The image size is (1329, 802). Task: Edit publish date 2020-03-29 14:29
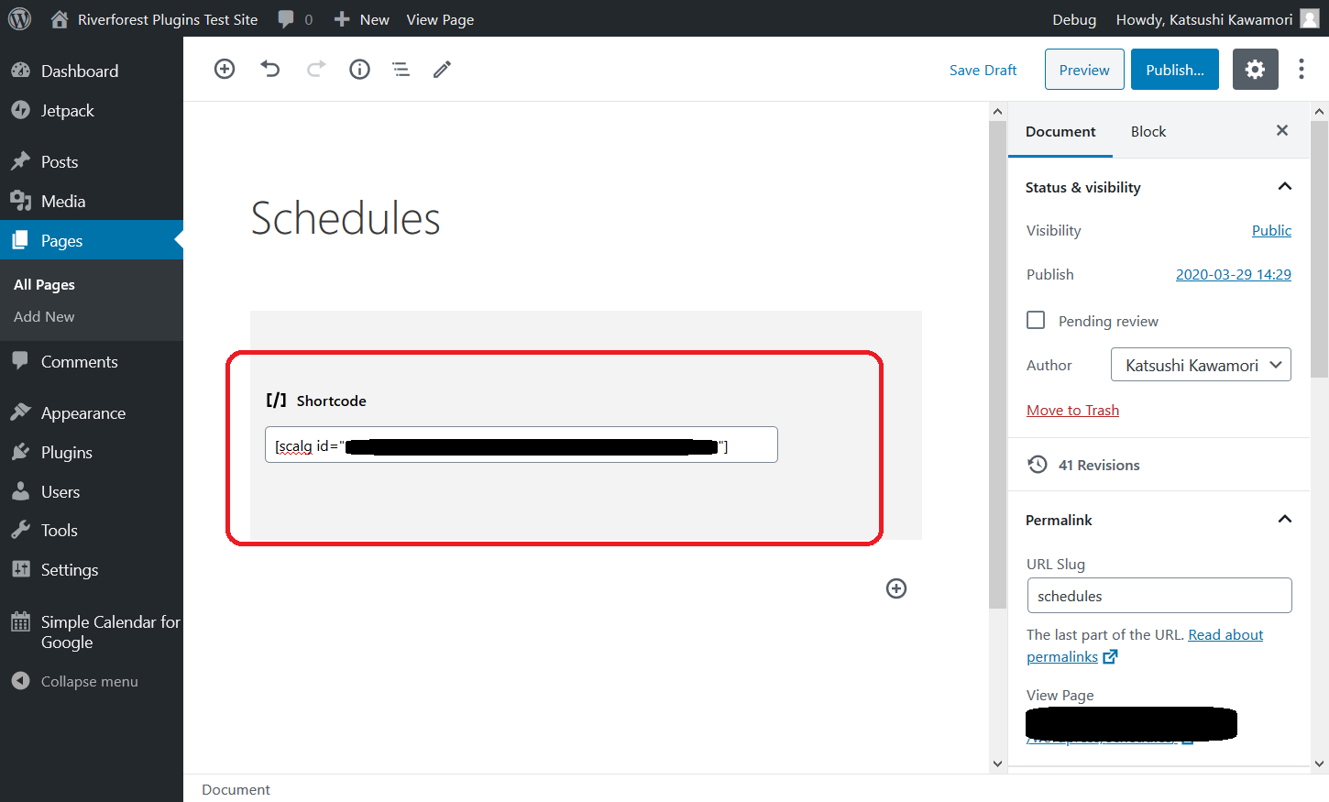[x=1234, y=274]
